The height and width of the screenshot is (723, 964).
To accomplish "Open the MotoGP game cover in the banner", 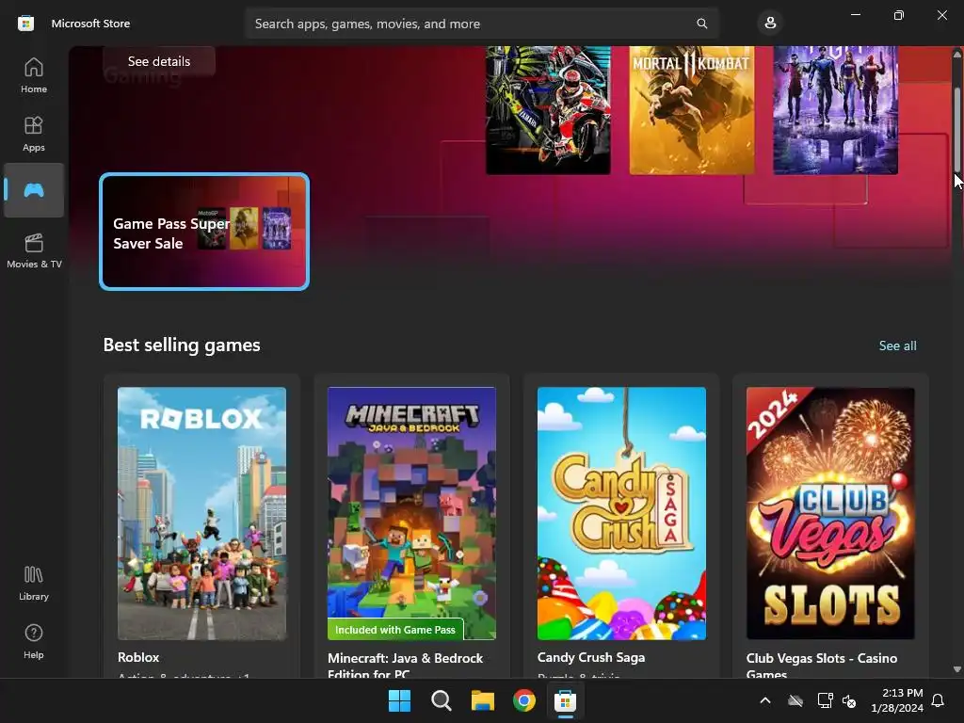I will (548, 110).
